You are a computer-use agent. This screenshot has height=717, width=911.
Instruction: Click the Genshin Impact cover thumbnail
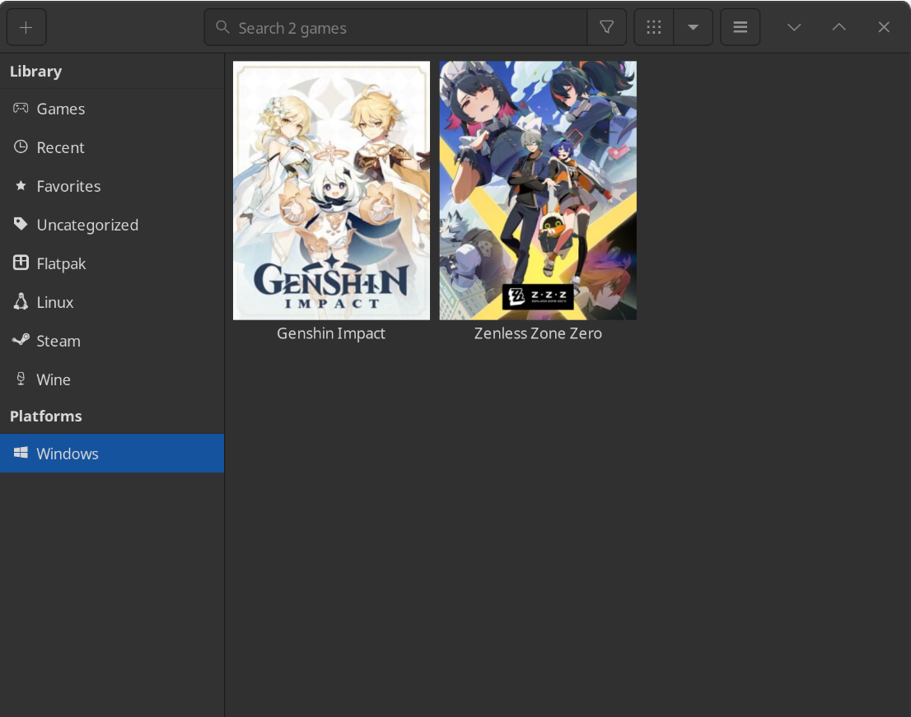331,190
